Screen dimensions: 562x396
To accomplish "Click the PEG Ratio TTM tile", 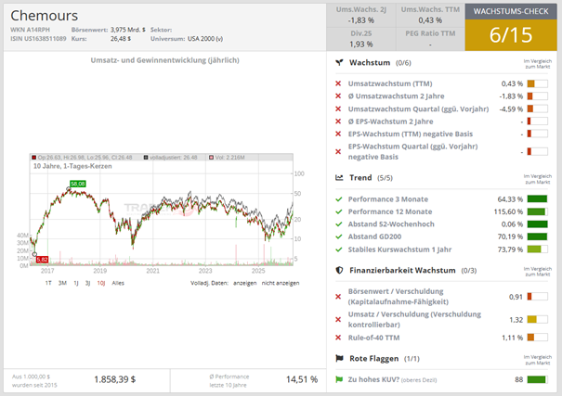I will tap(430, 39).
